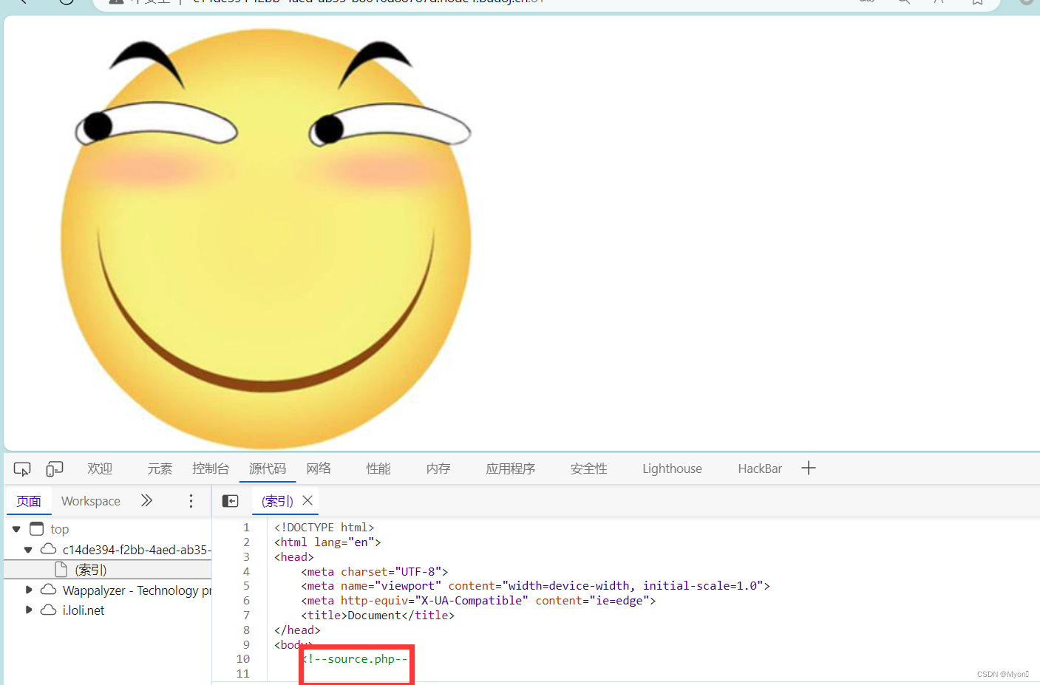The image size is (1040, 685).
Task: Close the (索引) file tab
Action: coord(307,500)
